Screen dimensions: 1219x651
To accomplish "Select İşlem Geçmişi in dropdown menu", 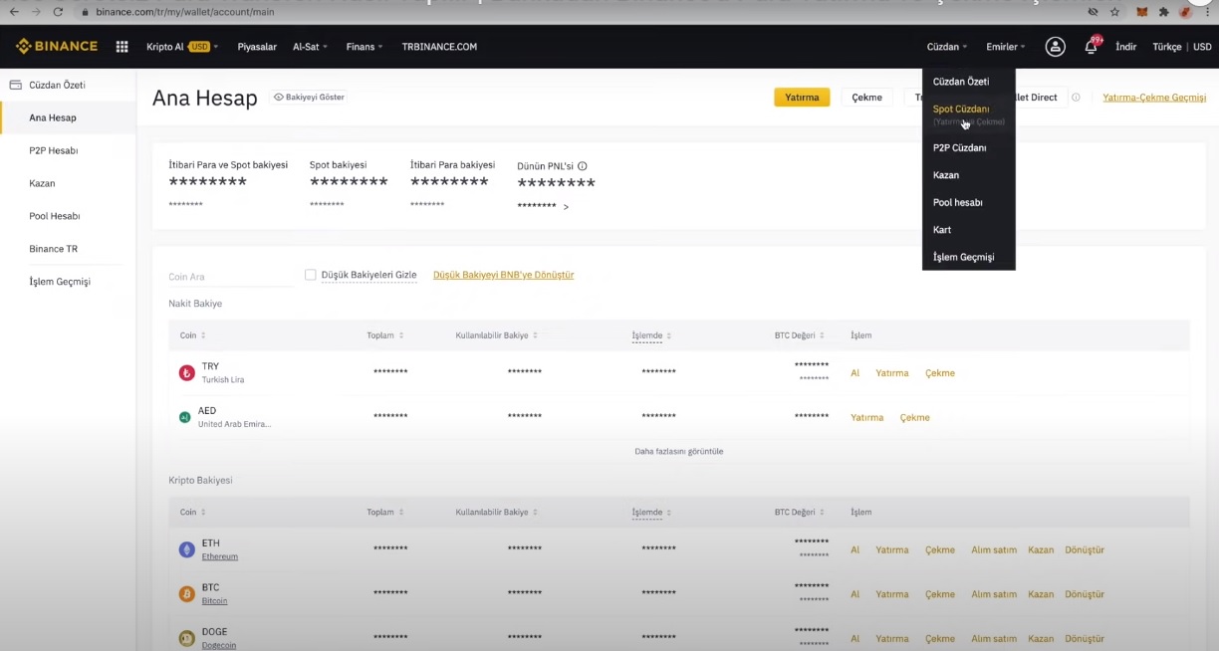I will point(963,257).
